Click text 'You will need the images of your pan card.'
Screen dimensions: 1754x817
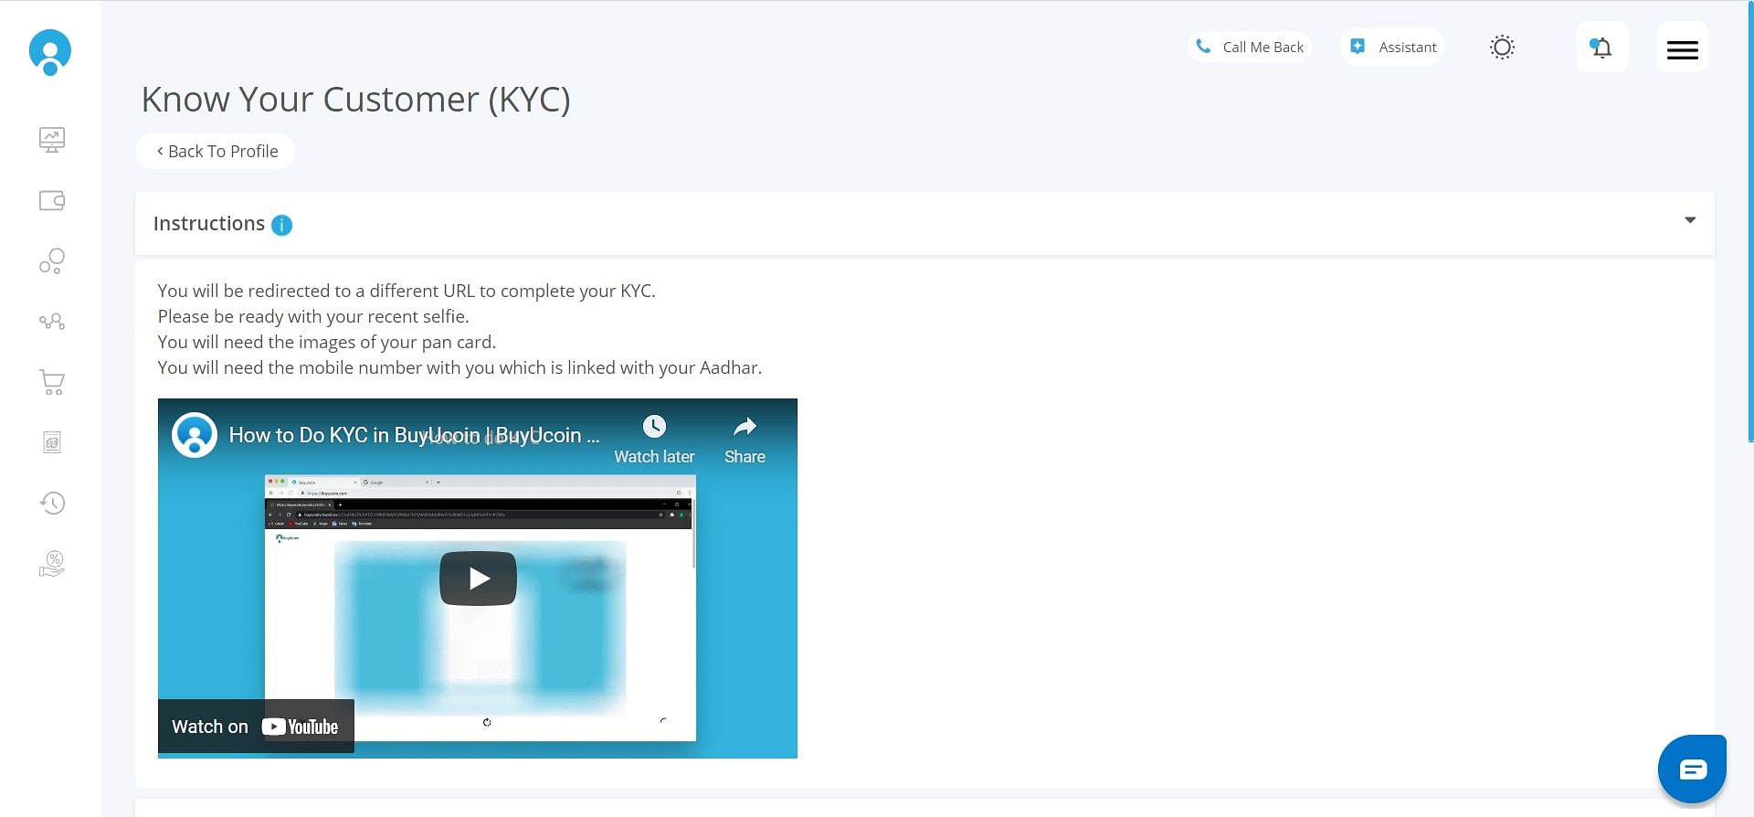(x=327, y=342)
